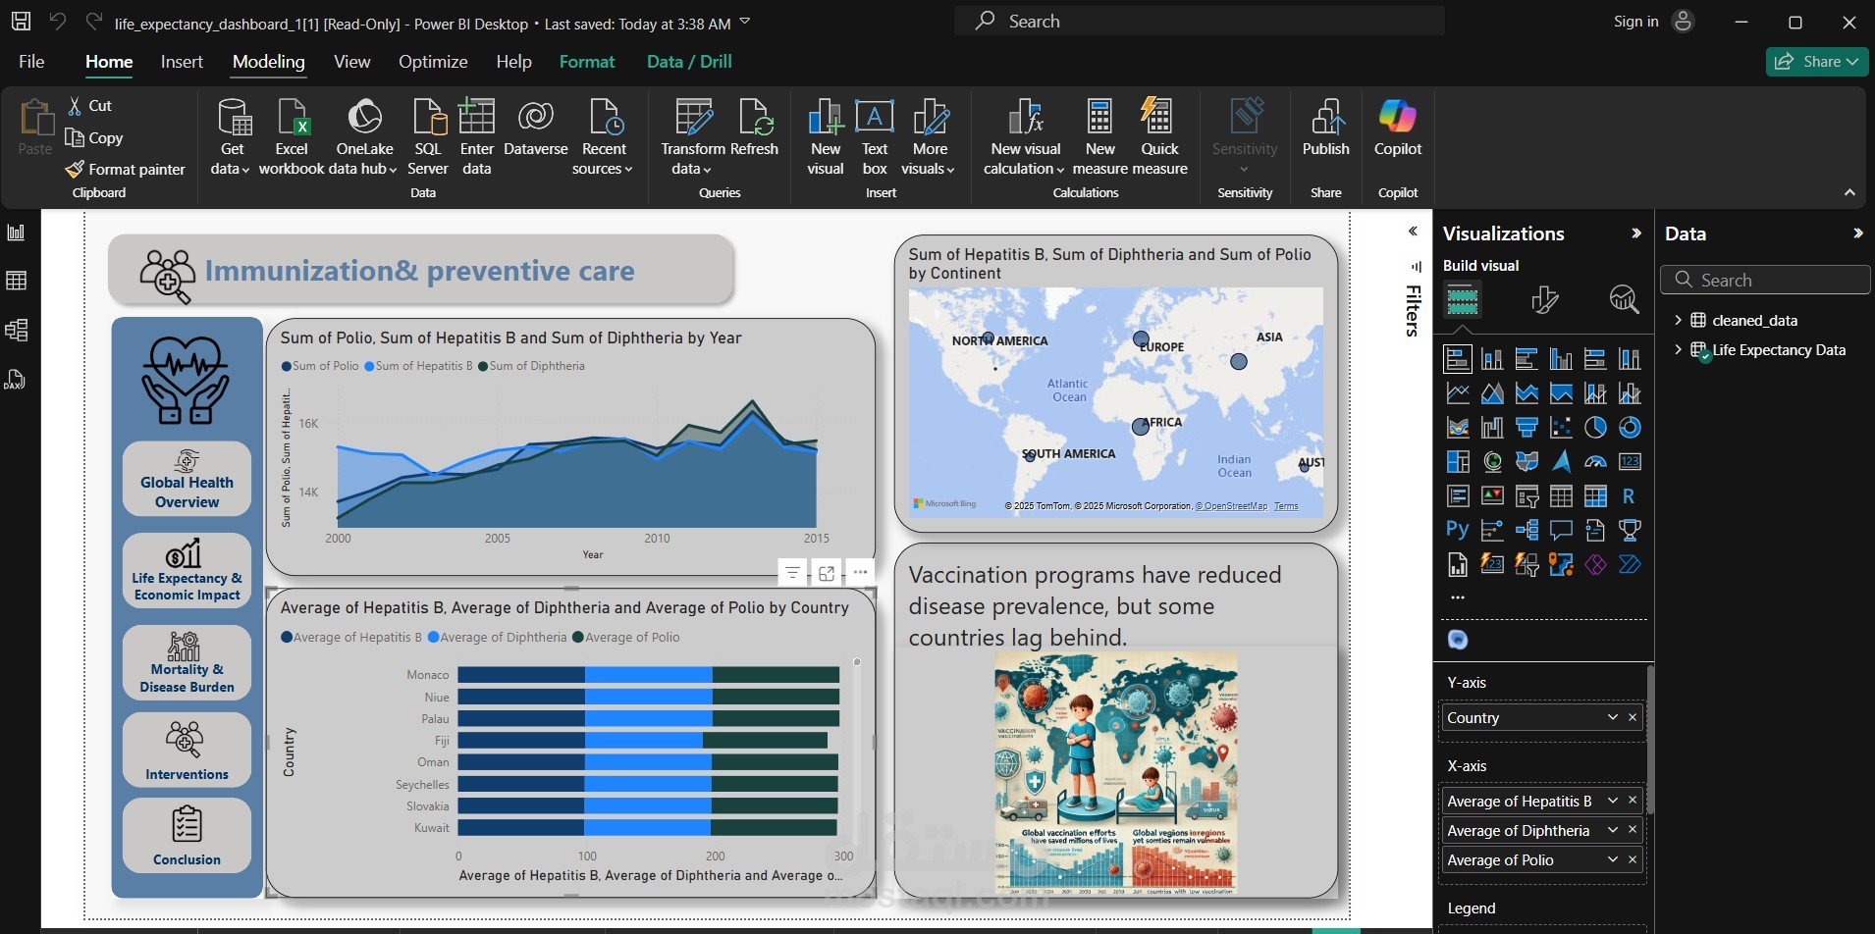Select the Funnel visual type
Image resolution: width=1875 pixels, height=934 pixels.
pos(1527,428)
